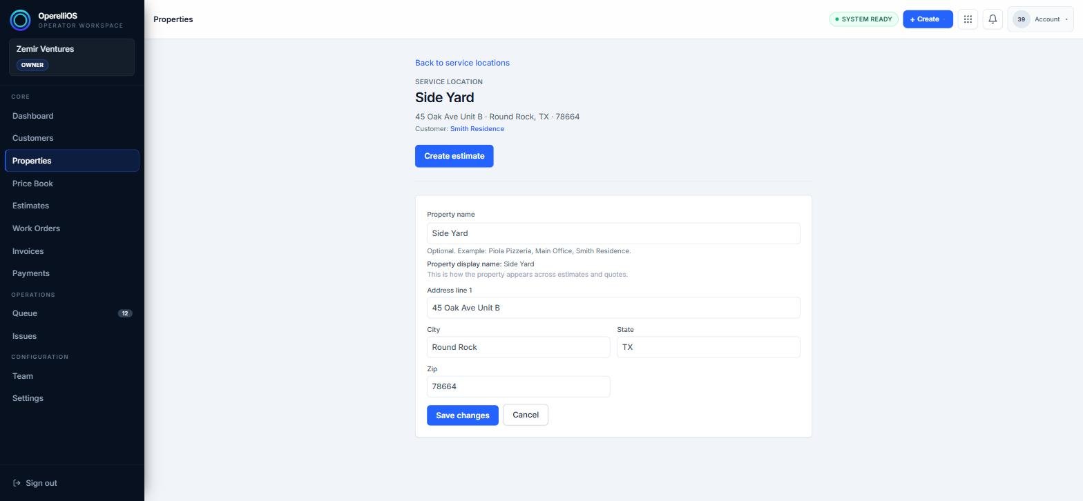Click the OWNER role badge

32,65
